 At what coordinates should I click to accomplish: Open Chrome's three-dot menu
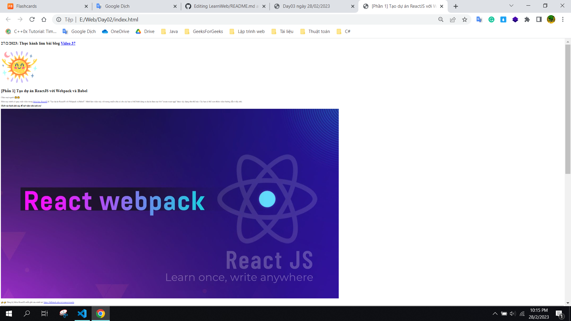pyautogui.click(x=563, y=19)
